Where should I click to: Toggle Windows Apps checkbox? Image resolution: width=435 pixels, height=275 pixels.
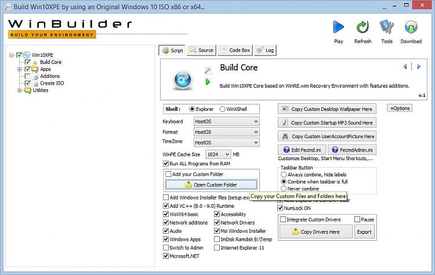pyautogui.click(x=166, y=239)
